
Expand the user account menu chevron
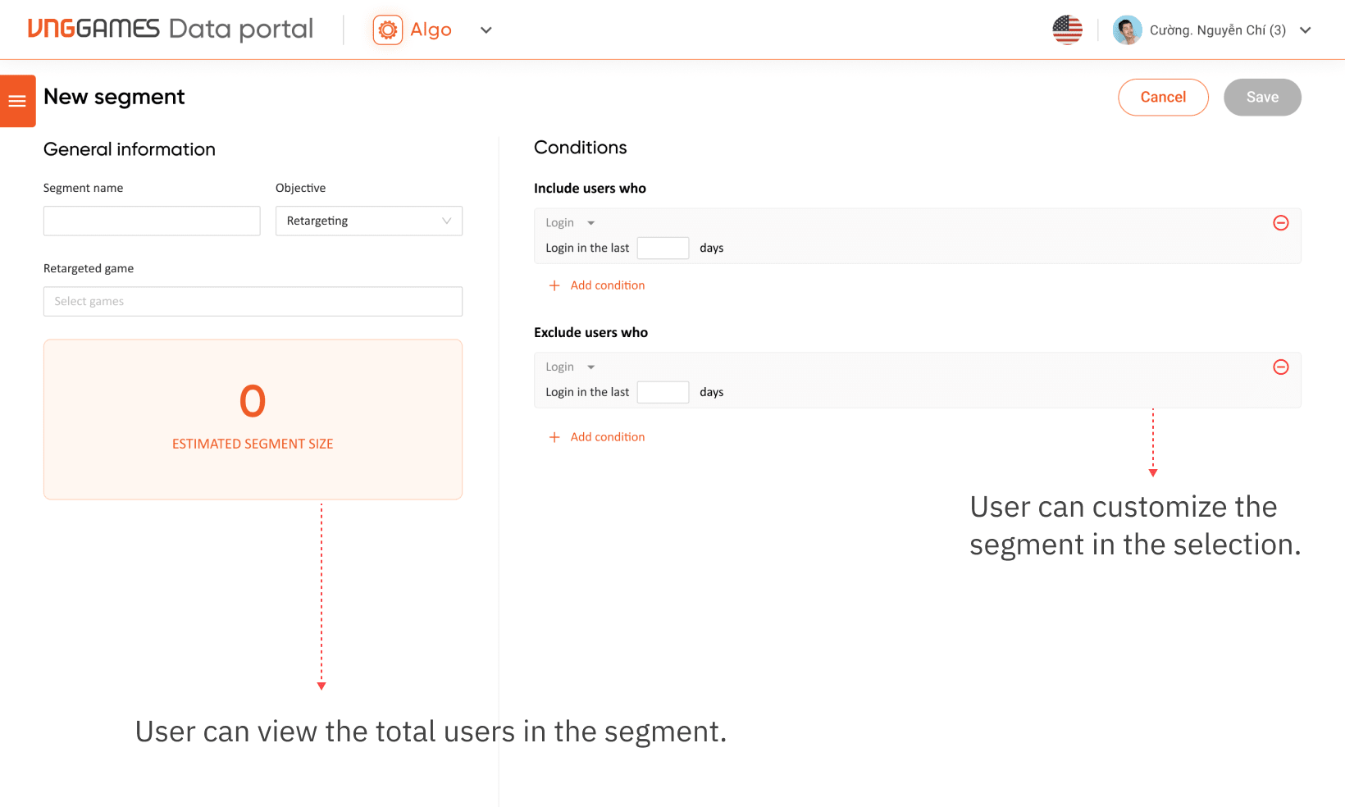tap(1305, 30)
